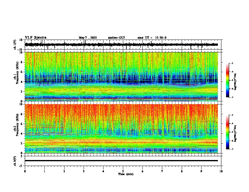Select the "May 7 , 2023" date label
Screen dimensions: 249x192
click(x=88, y=38)
